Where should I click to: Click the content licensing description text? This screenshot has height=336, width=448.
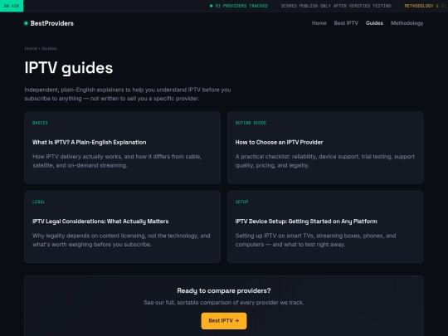[121, 240]
